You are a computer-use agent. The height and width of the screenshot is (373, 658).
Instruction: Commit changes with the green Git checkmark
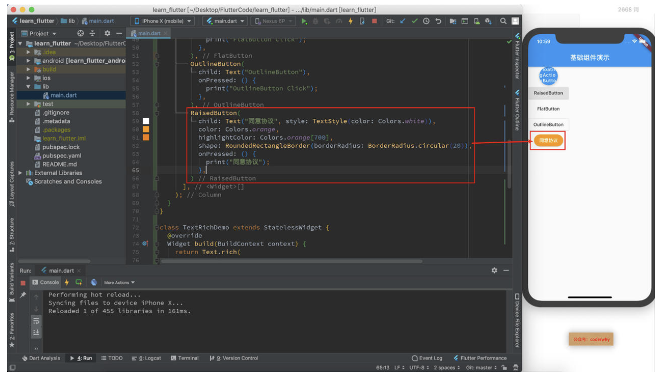[x=414, y=21]
